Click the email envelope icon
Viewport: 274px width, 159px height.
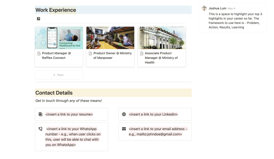tap(124, 129)
